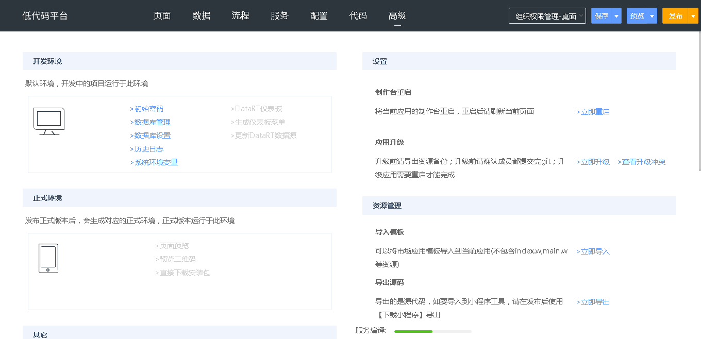Open the 初始密码 link
701x339 pixels.
point(147,109)
